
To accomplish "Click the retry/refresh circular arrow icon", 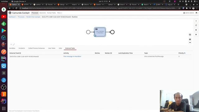I will click(x=196, y=26).
